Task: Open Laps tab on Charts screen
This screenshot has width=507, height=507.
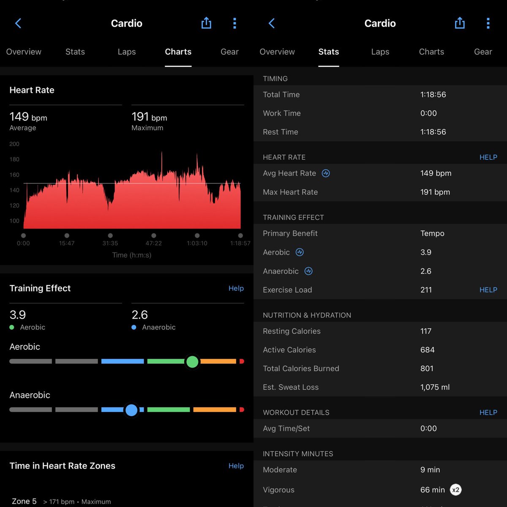Action: (127, 52)
